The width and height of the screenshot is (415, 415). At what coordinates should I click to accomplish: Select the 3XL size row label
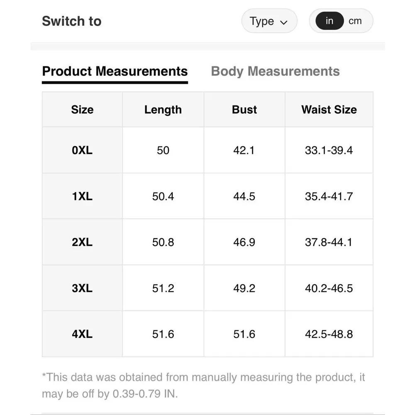point(82,288)
